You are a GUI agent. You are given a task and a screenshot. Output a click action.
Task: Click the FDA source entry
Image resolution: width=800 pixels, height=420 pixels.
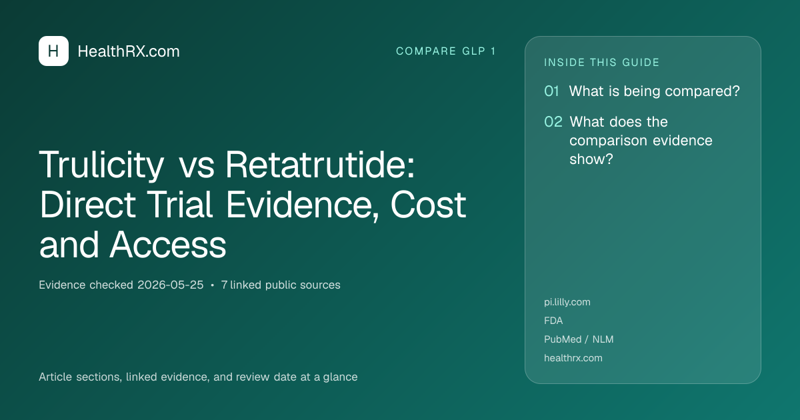(x=553, y=321)
